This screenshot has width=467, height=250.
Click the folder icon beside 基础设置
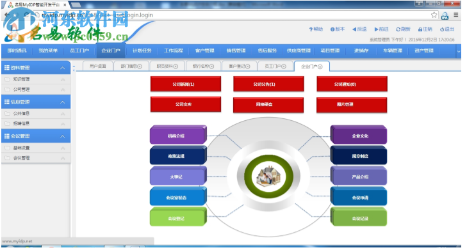tap(8, 148)
